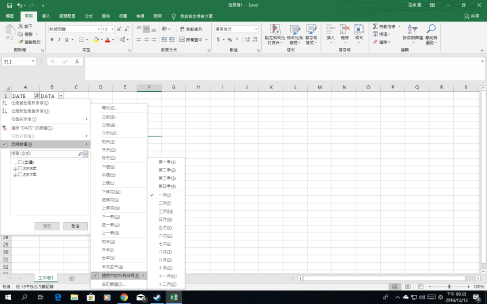Click the Increase Indent icon
This screenshot has height=304, width=487.
[x=172, y=40]
